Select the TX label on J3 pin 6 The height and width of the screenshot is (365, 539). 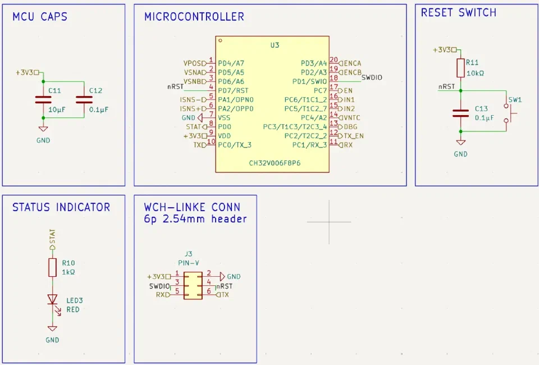[x=222, y=295]
